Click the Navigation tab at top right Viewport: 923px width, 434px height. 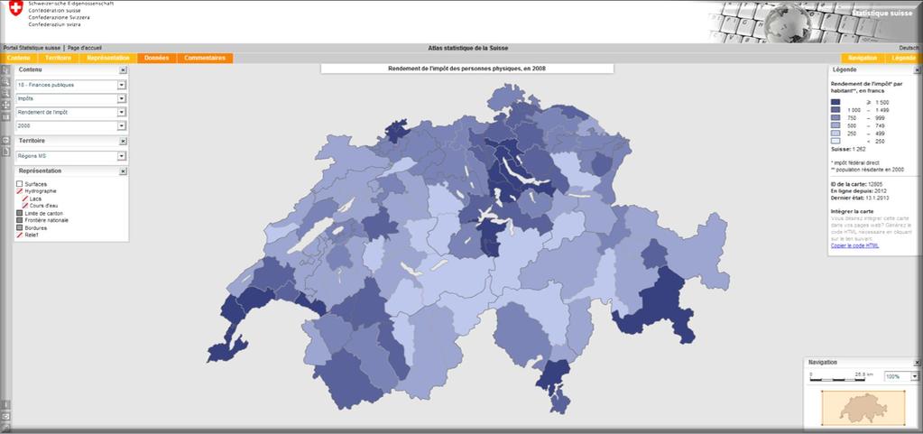(x=863, y=59)
